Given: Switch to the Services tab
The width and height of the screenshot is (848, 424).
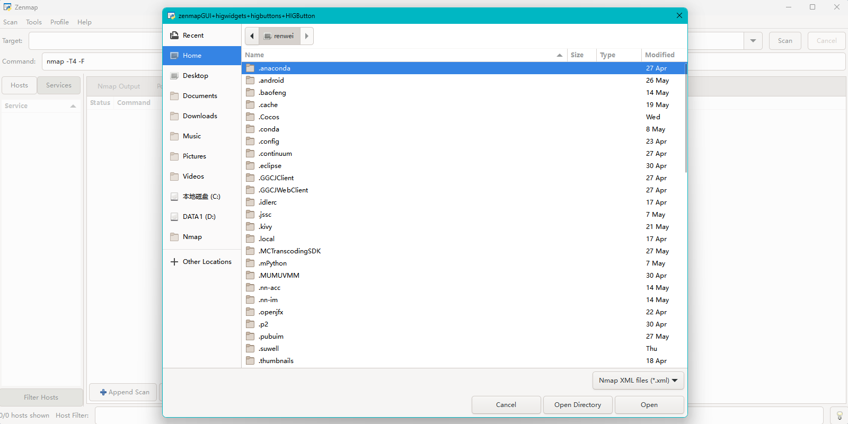Looking at the screenshot, I should point(58,85).
